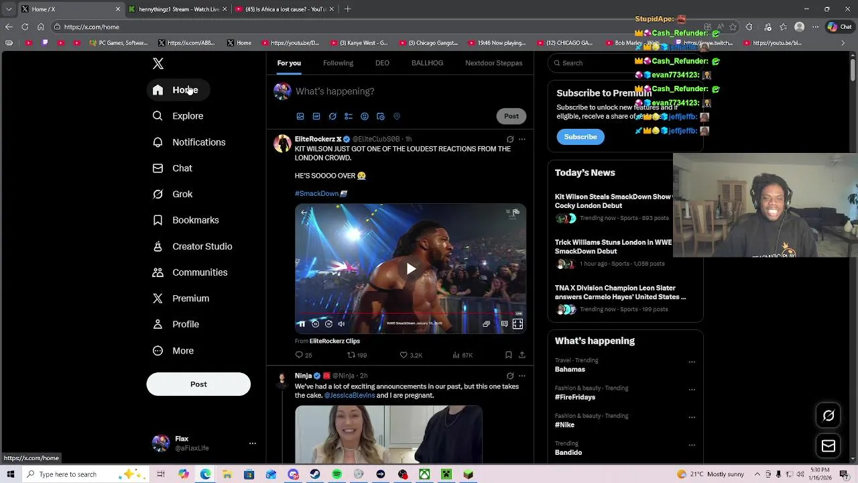Switch to the DEO tab
The width and height of the screenshot is (858, 483).
coord(382,63)
